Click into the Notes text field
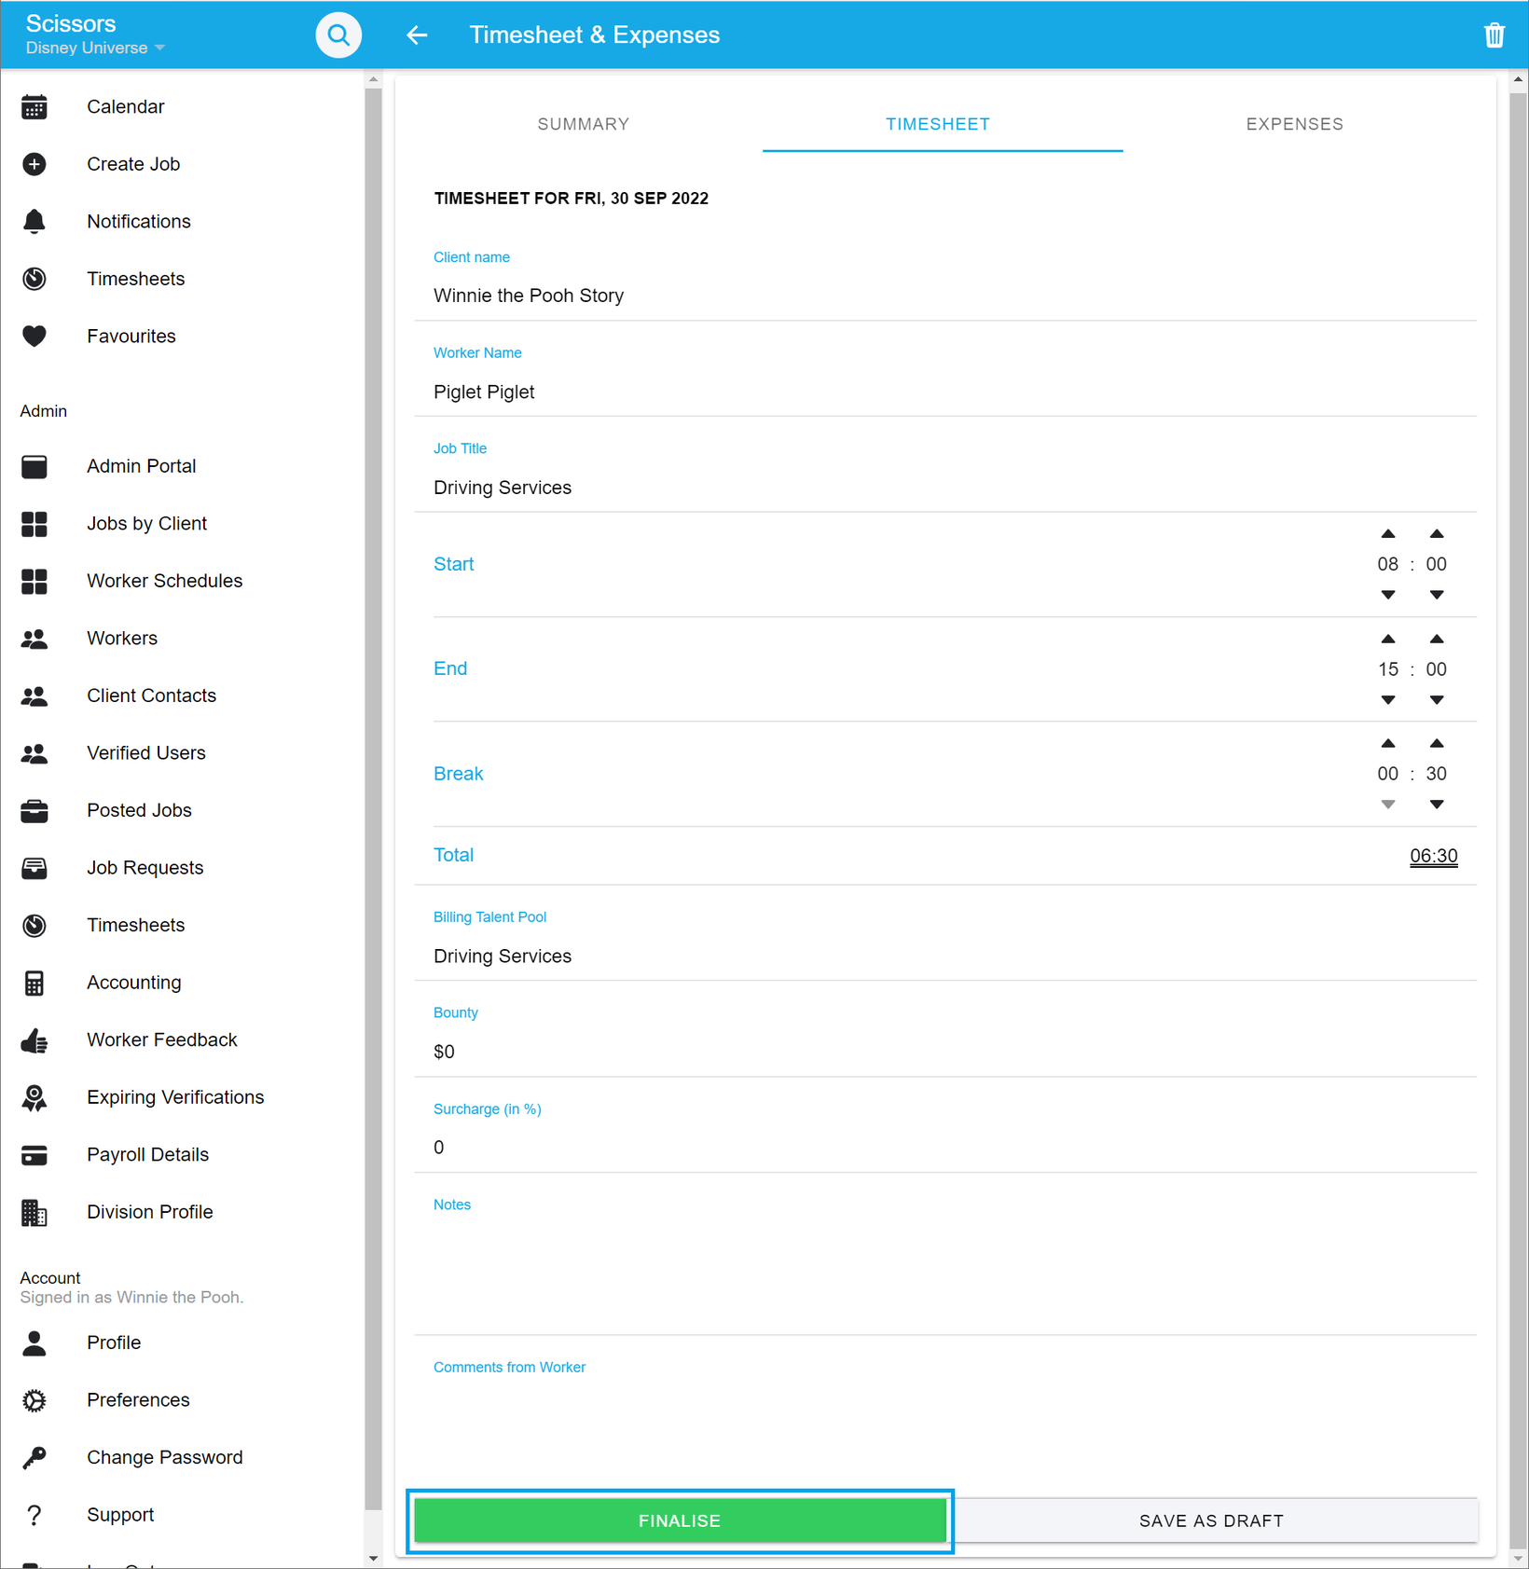Viewport: 1529px width, 1569px height. pos(944,1268)
